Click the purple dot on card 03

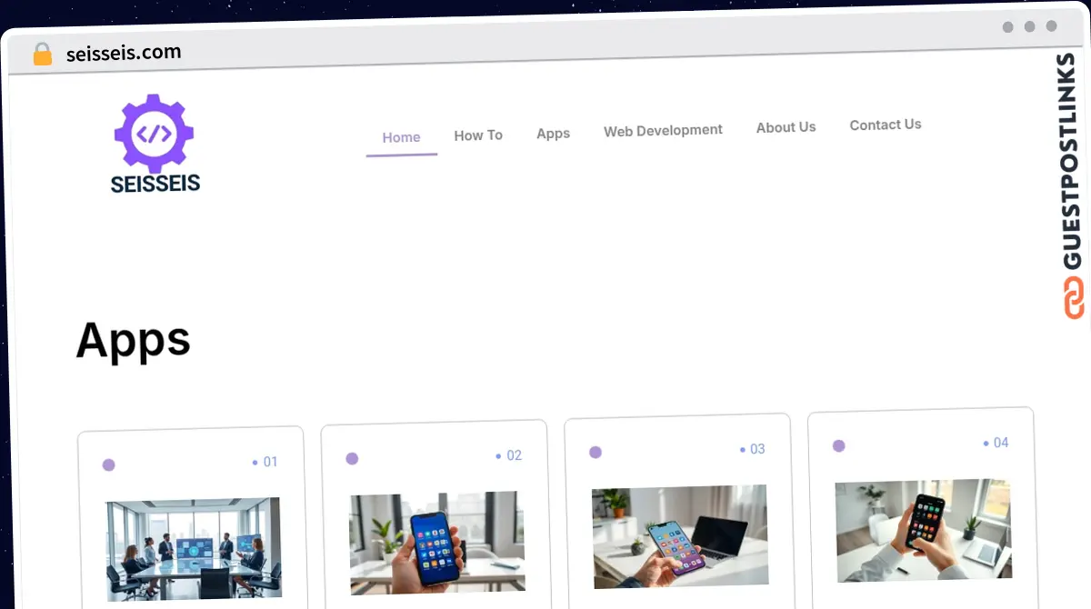point(596,452)
